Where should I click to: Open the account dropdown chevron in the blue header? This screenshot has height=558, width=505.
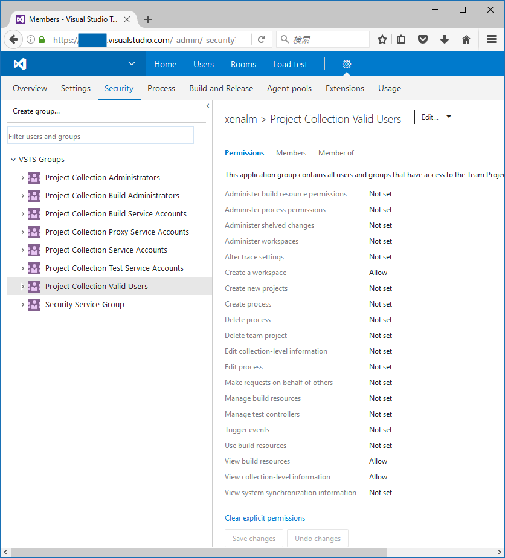(x=132, y=63)
